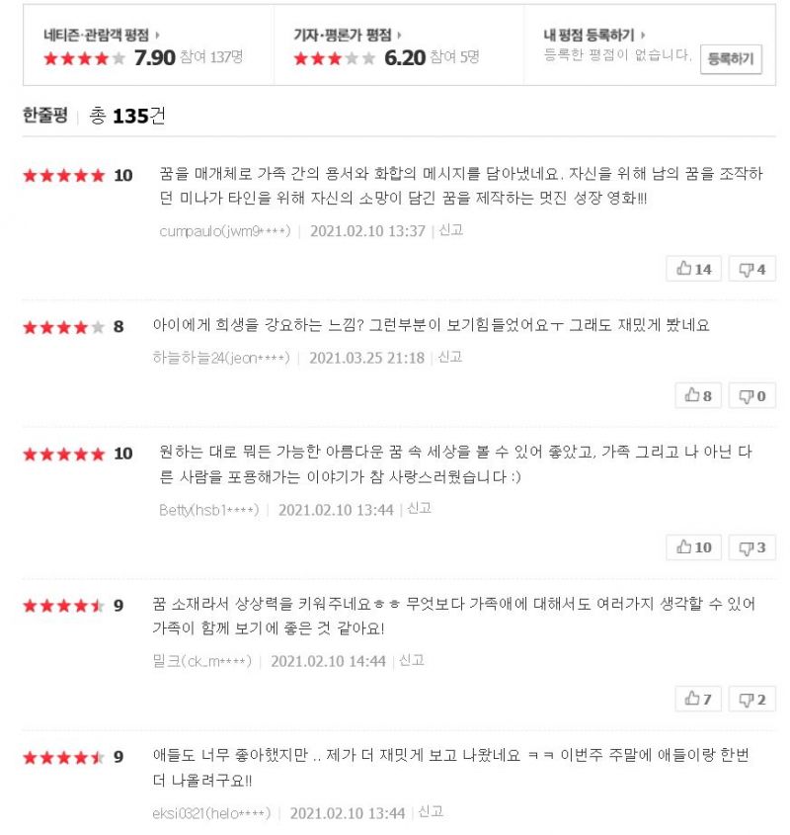Viewport: 790px width, 835px height.
Task: Like the cumpaulo review with 14 likes
Action: 694,269
